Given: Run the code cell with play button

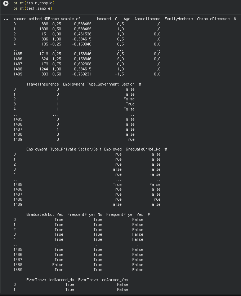Looking at the screenshot, I should pos(6,3).
